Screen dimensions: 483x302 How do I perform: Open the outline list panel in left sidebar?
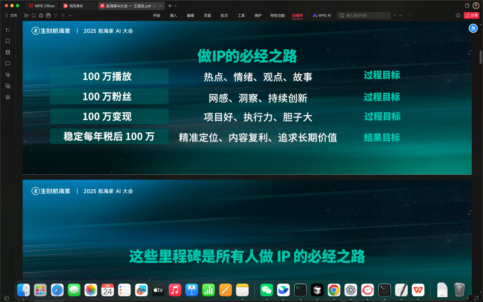pos(8,30)
